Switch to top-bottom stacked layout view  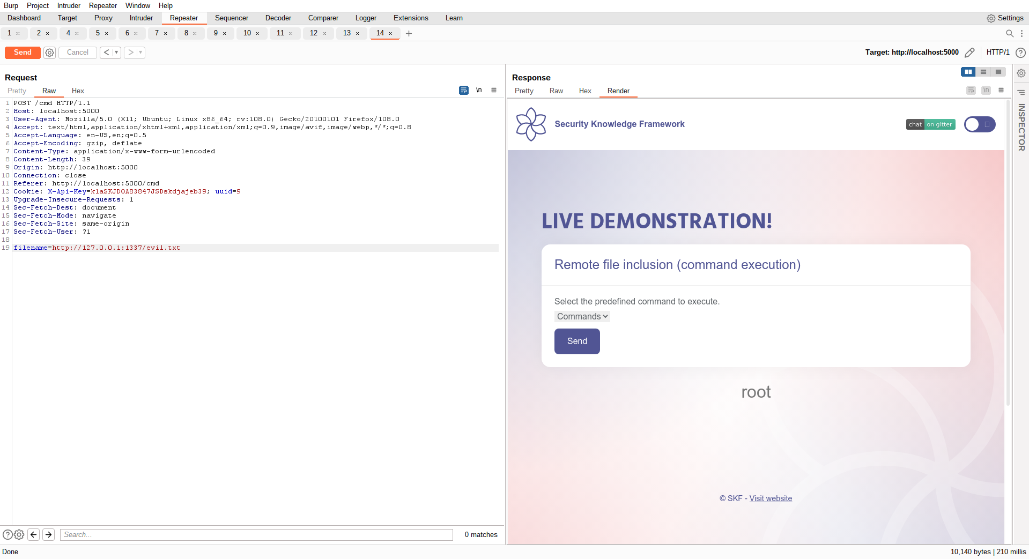coord(983,72)
